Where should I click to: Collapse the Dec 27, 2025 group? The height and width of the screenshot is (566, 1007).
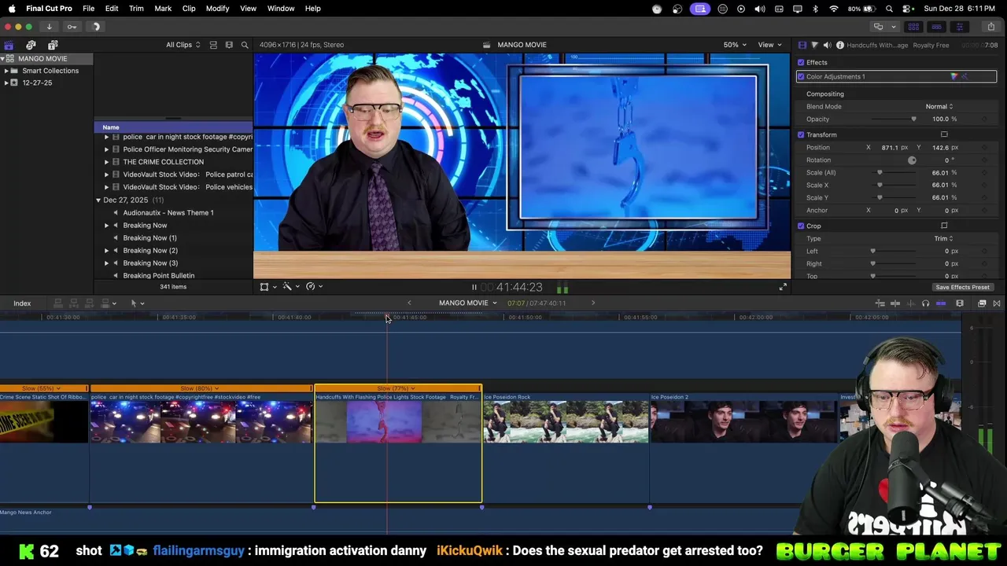point(98,200)
